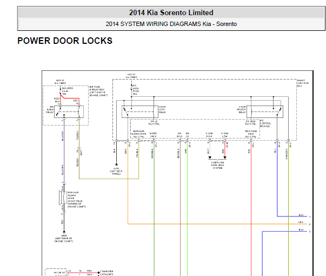This screenshot has height=276, width=326.
Task: Click the ground label 'LEFT REAR OF ENGINE COMPT'
Action: 64,239
